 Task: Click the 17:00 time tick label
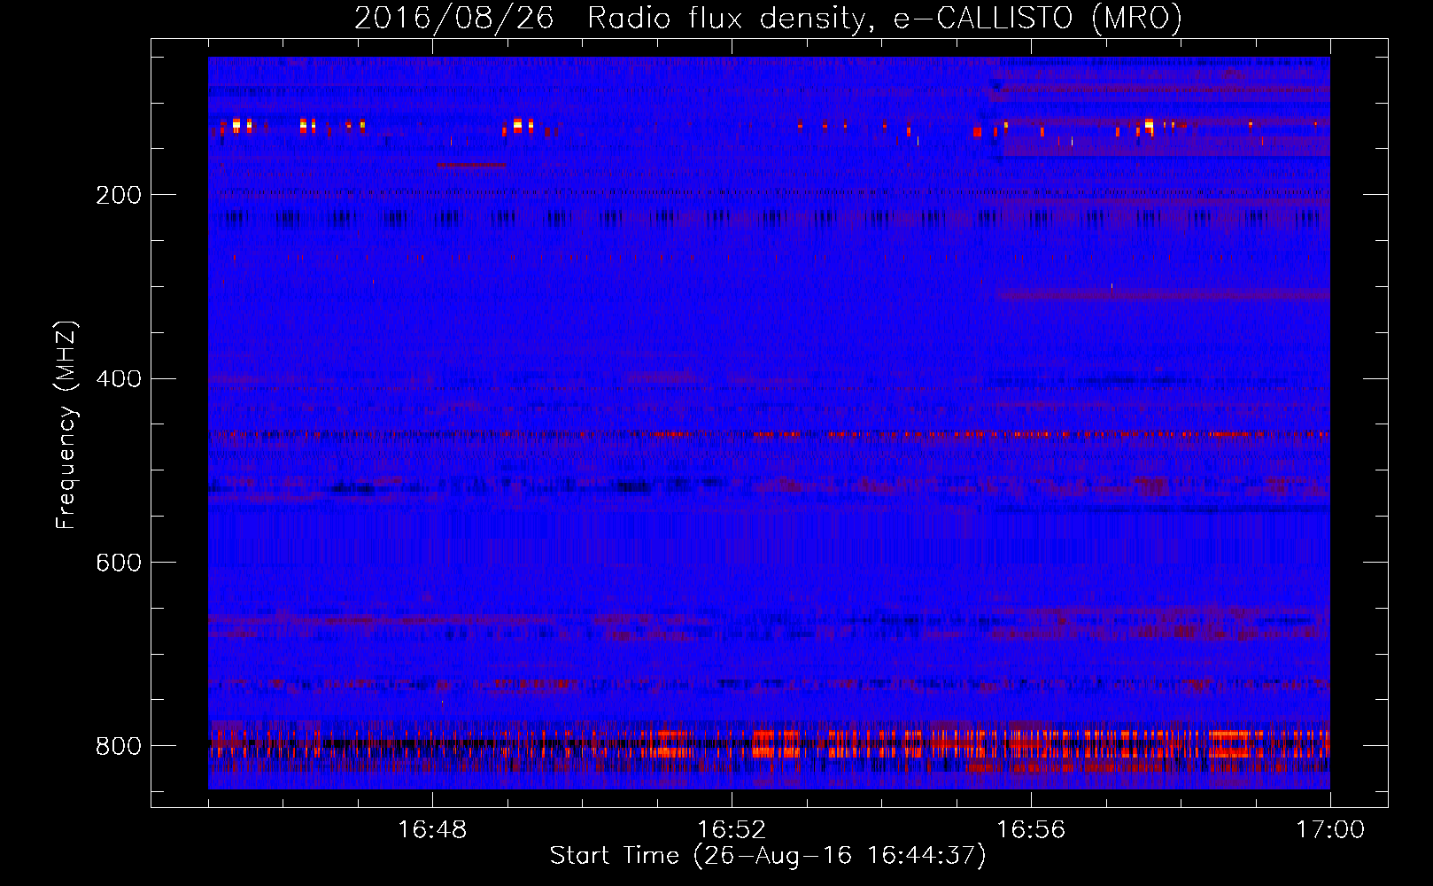pyautogui.click(x=1330, y=829)
